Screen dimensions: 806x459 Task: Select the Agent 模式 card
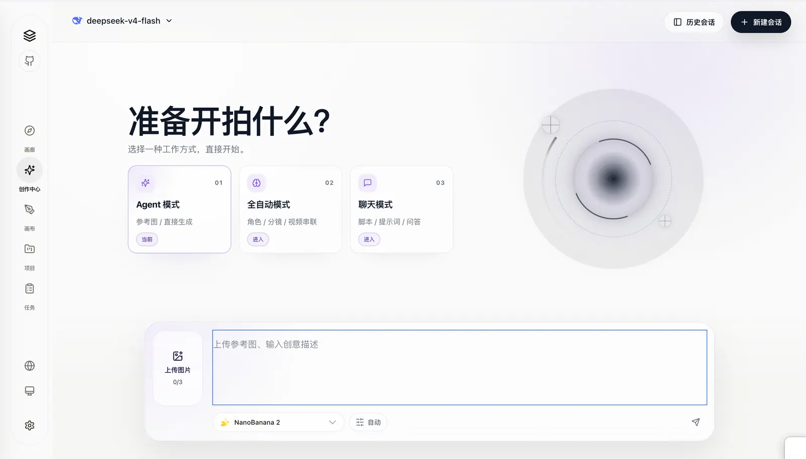(x=179, y=209)
